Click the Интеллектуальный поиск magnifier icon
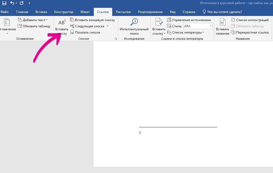 point(134,22)
